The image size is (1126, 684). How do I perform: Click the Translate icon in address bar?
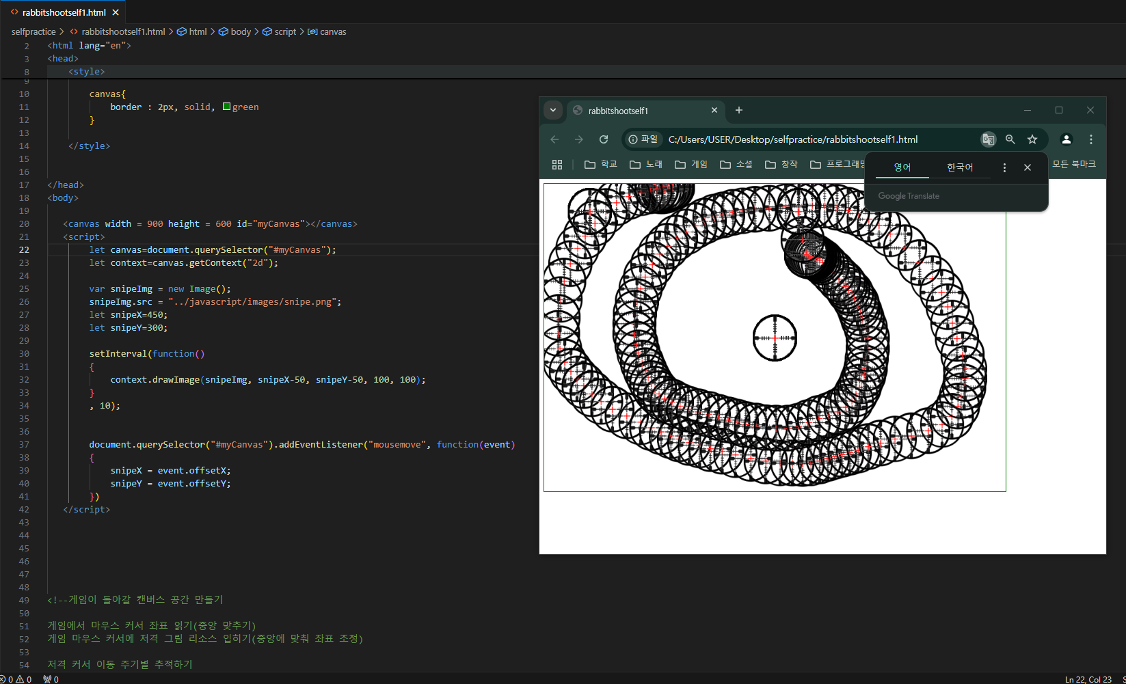point(989,139)
